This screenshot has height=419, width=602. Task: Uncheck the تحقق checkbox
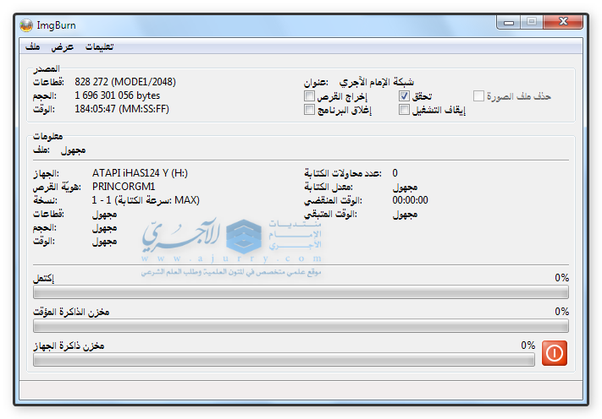(405, 96)
